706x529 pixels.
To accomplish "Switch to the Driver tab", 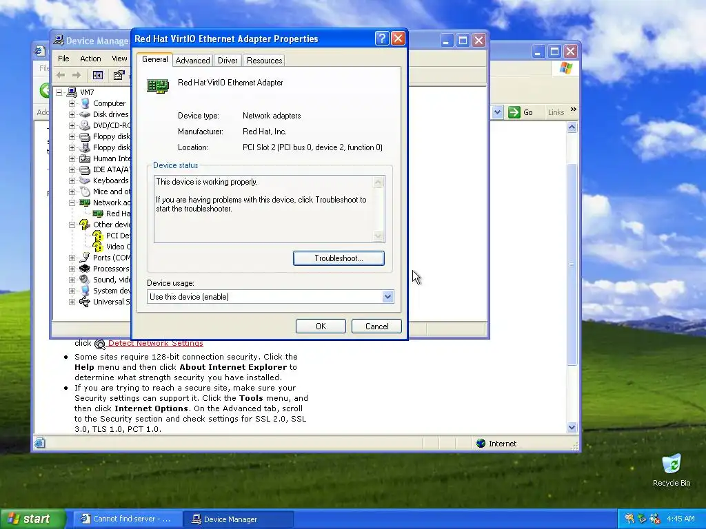I will click(x=228, y=61).
